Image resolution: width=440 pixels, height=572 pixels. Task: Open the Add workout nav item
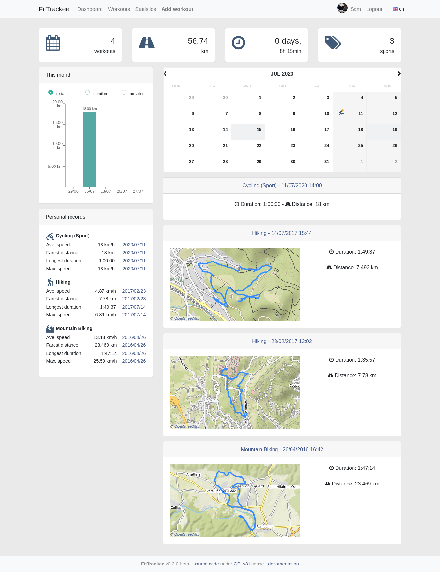[177, 9]
